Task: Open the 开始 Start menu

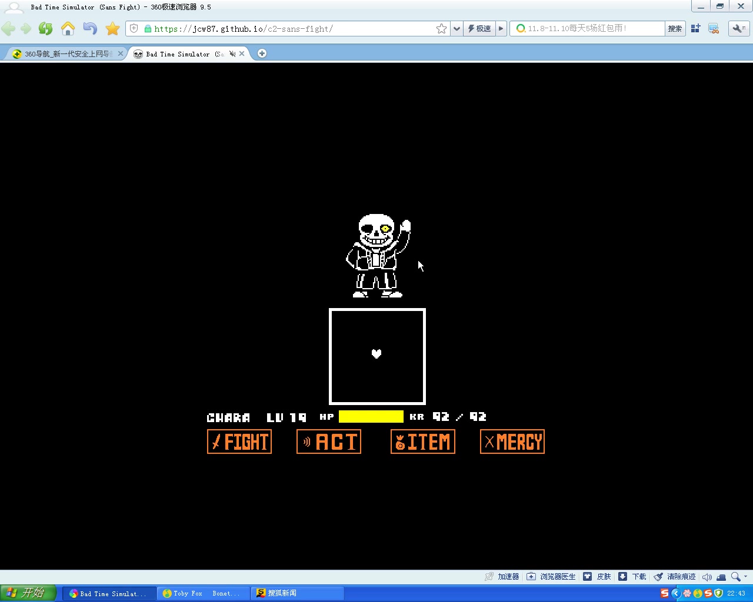Action: point(28,593)
